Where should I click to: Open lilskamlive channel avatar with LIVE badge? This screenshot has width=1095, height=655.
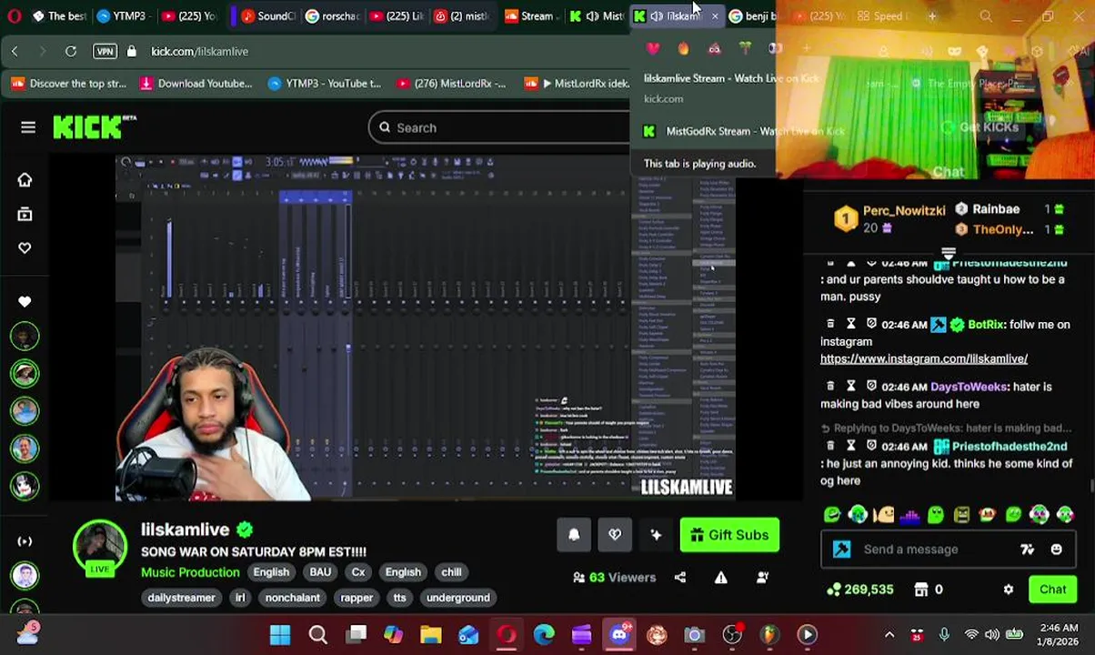point(99,549)
